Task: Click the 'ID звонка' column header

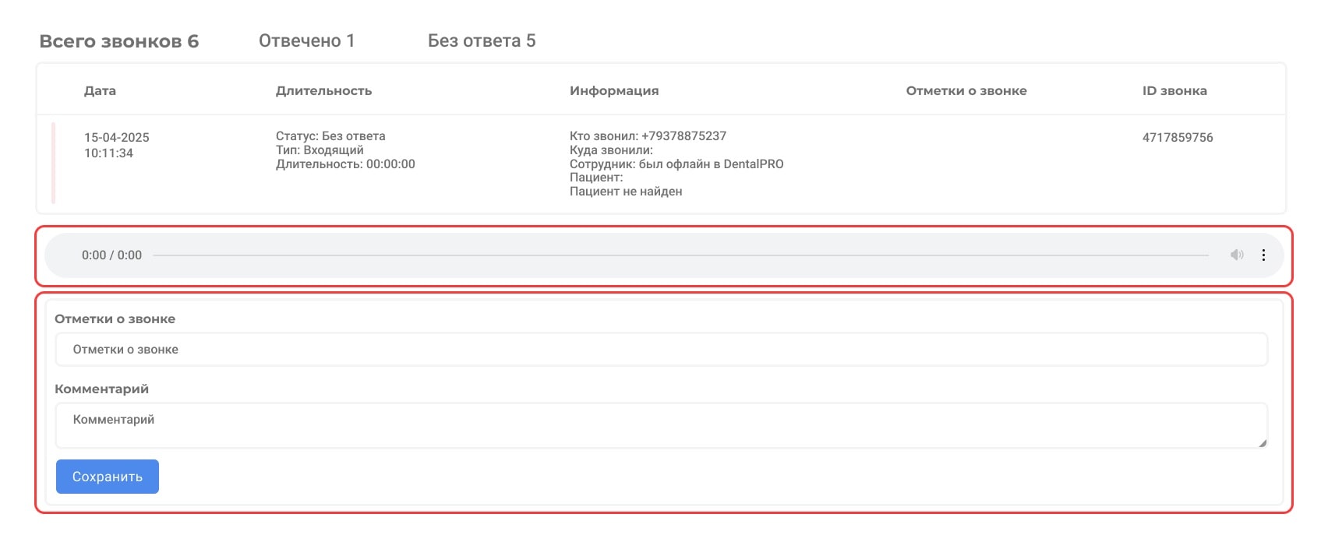Action: (x=1174, y=91)
